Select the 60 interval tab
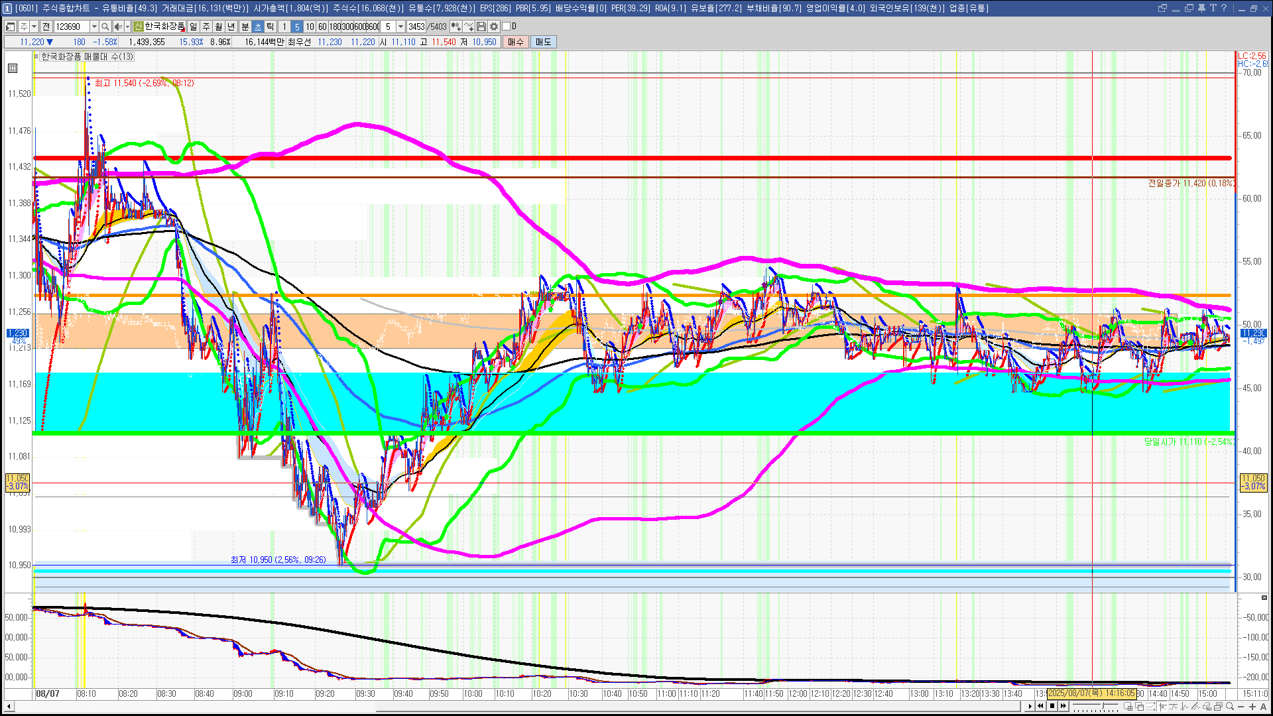 (x=322, y=27)
